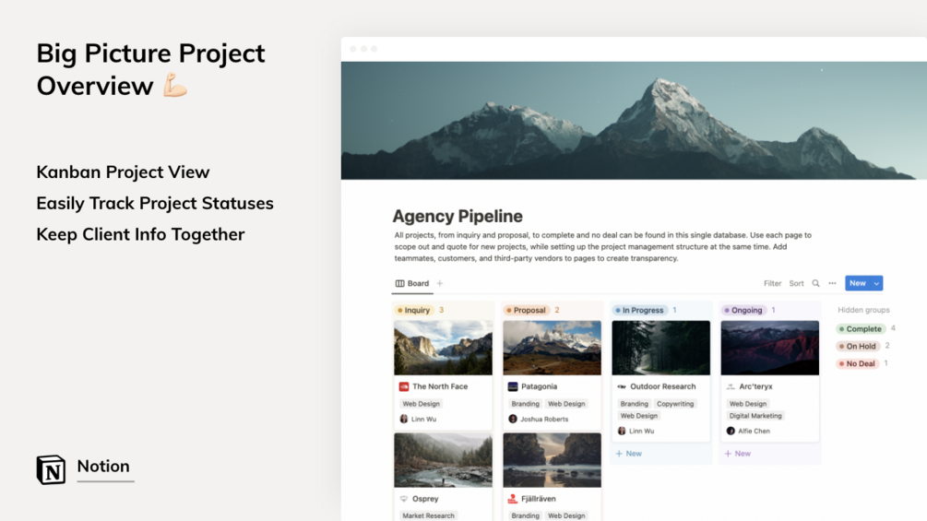Show the On Hold hidden group
927x521 pixels.
coord(858,346)
